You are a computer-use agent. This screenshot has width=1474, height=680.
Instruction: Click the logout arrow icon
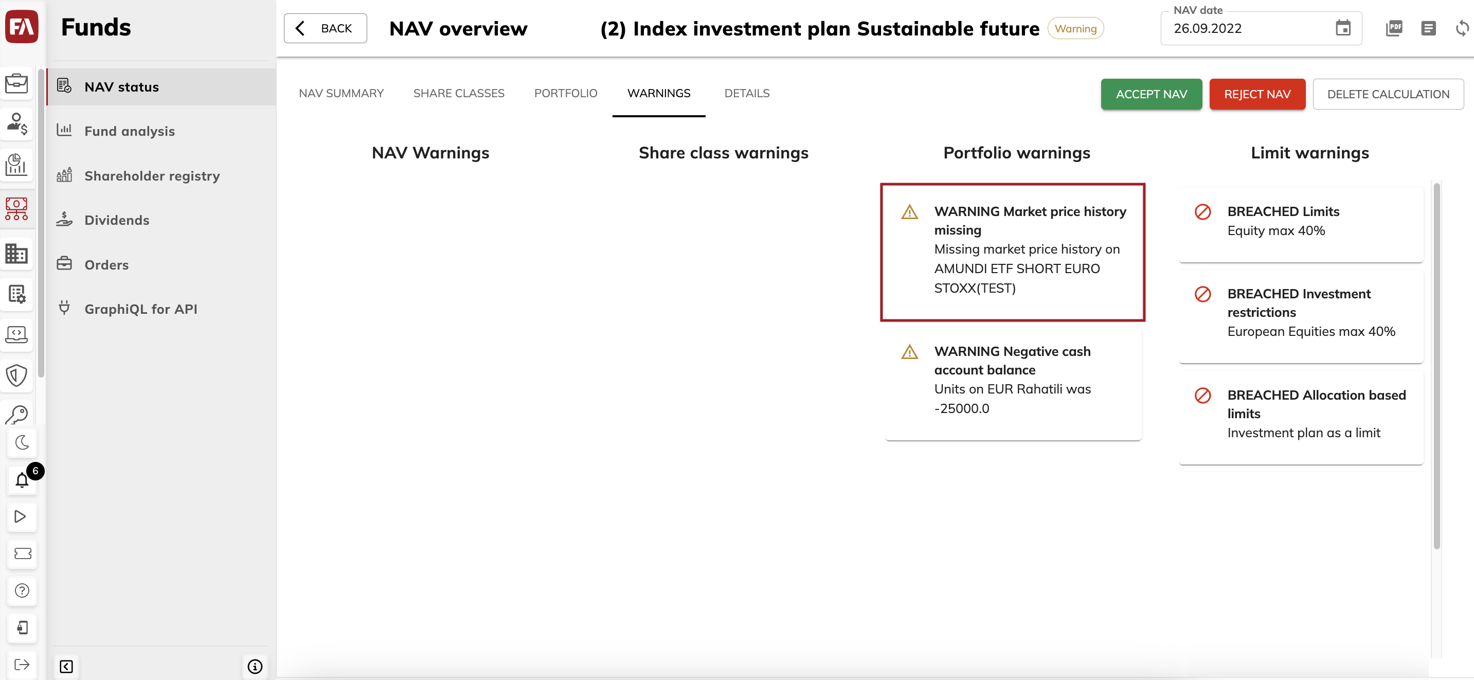click(x=22, y=665)
